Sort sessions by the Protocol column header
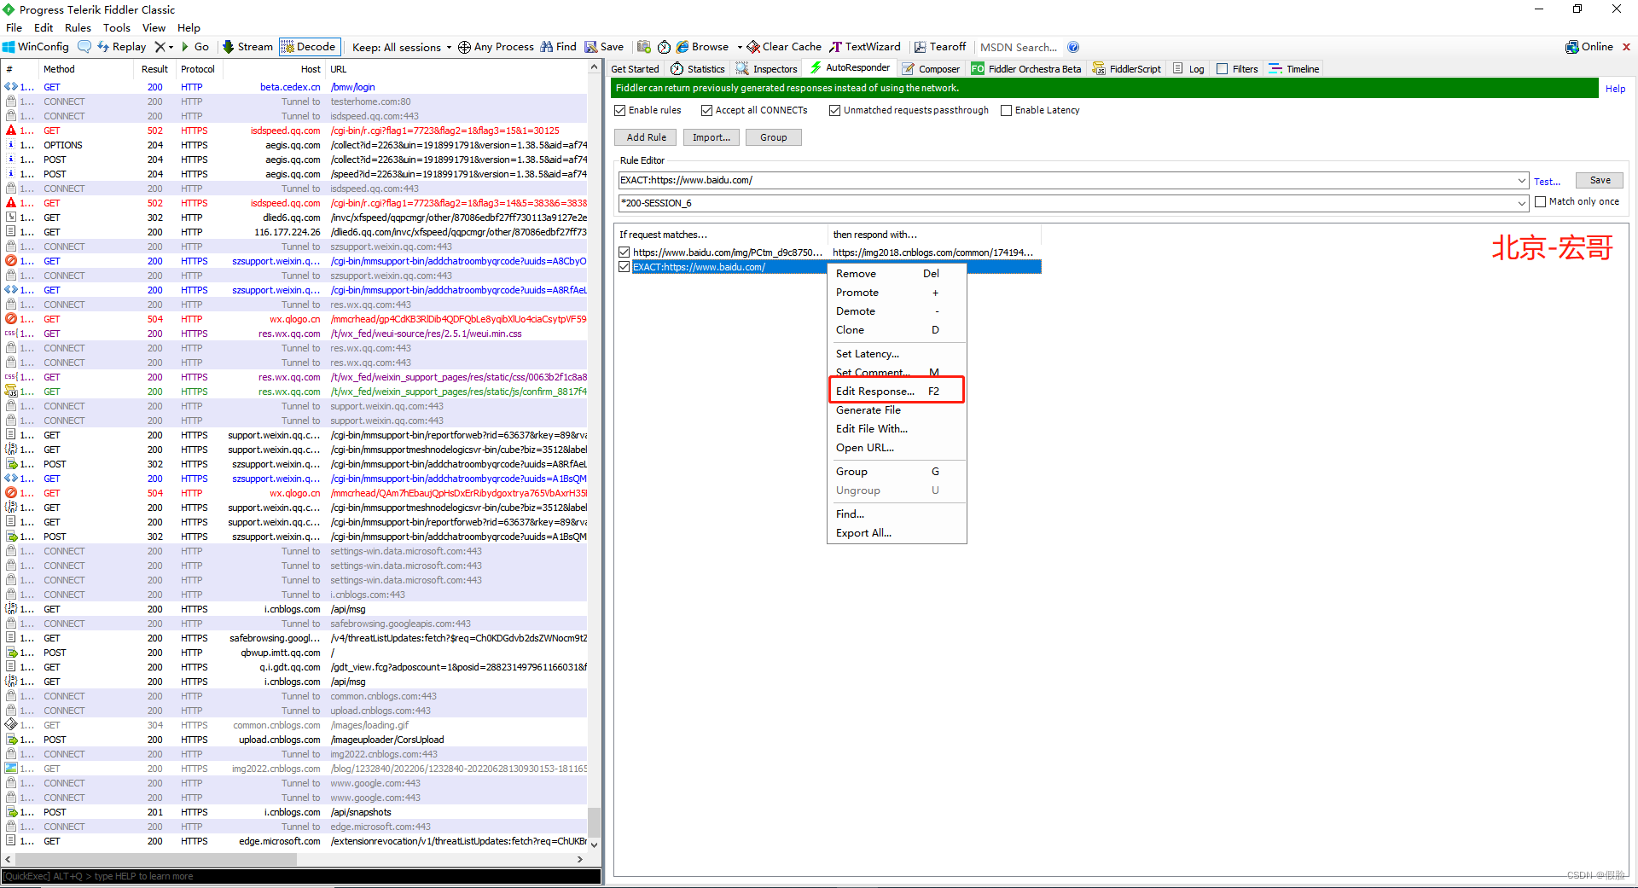 coord(198,69)
